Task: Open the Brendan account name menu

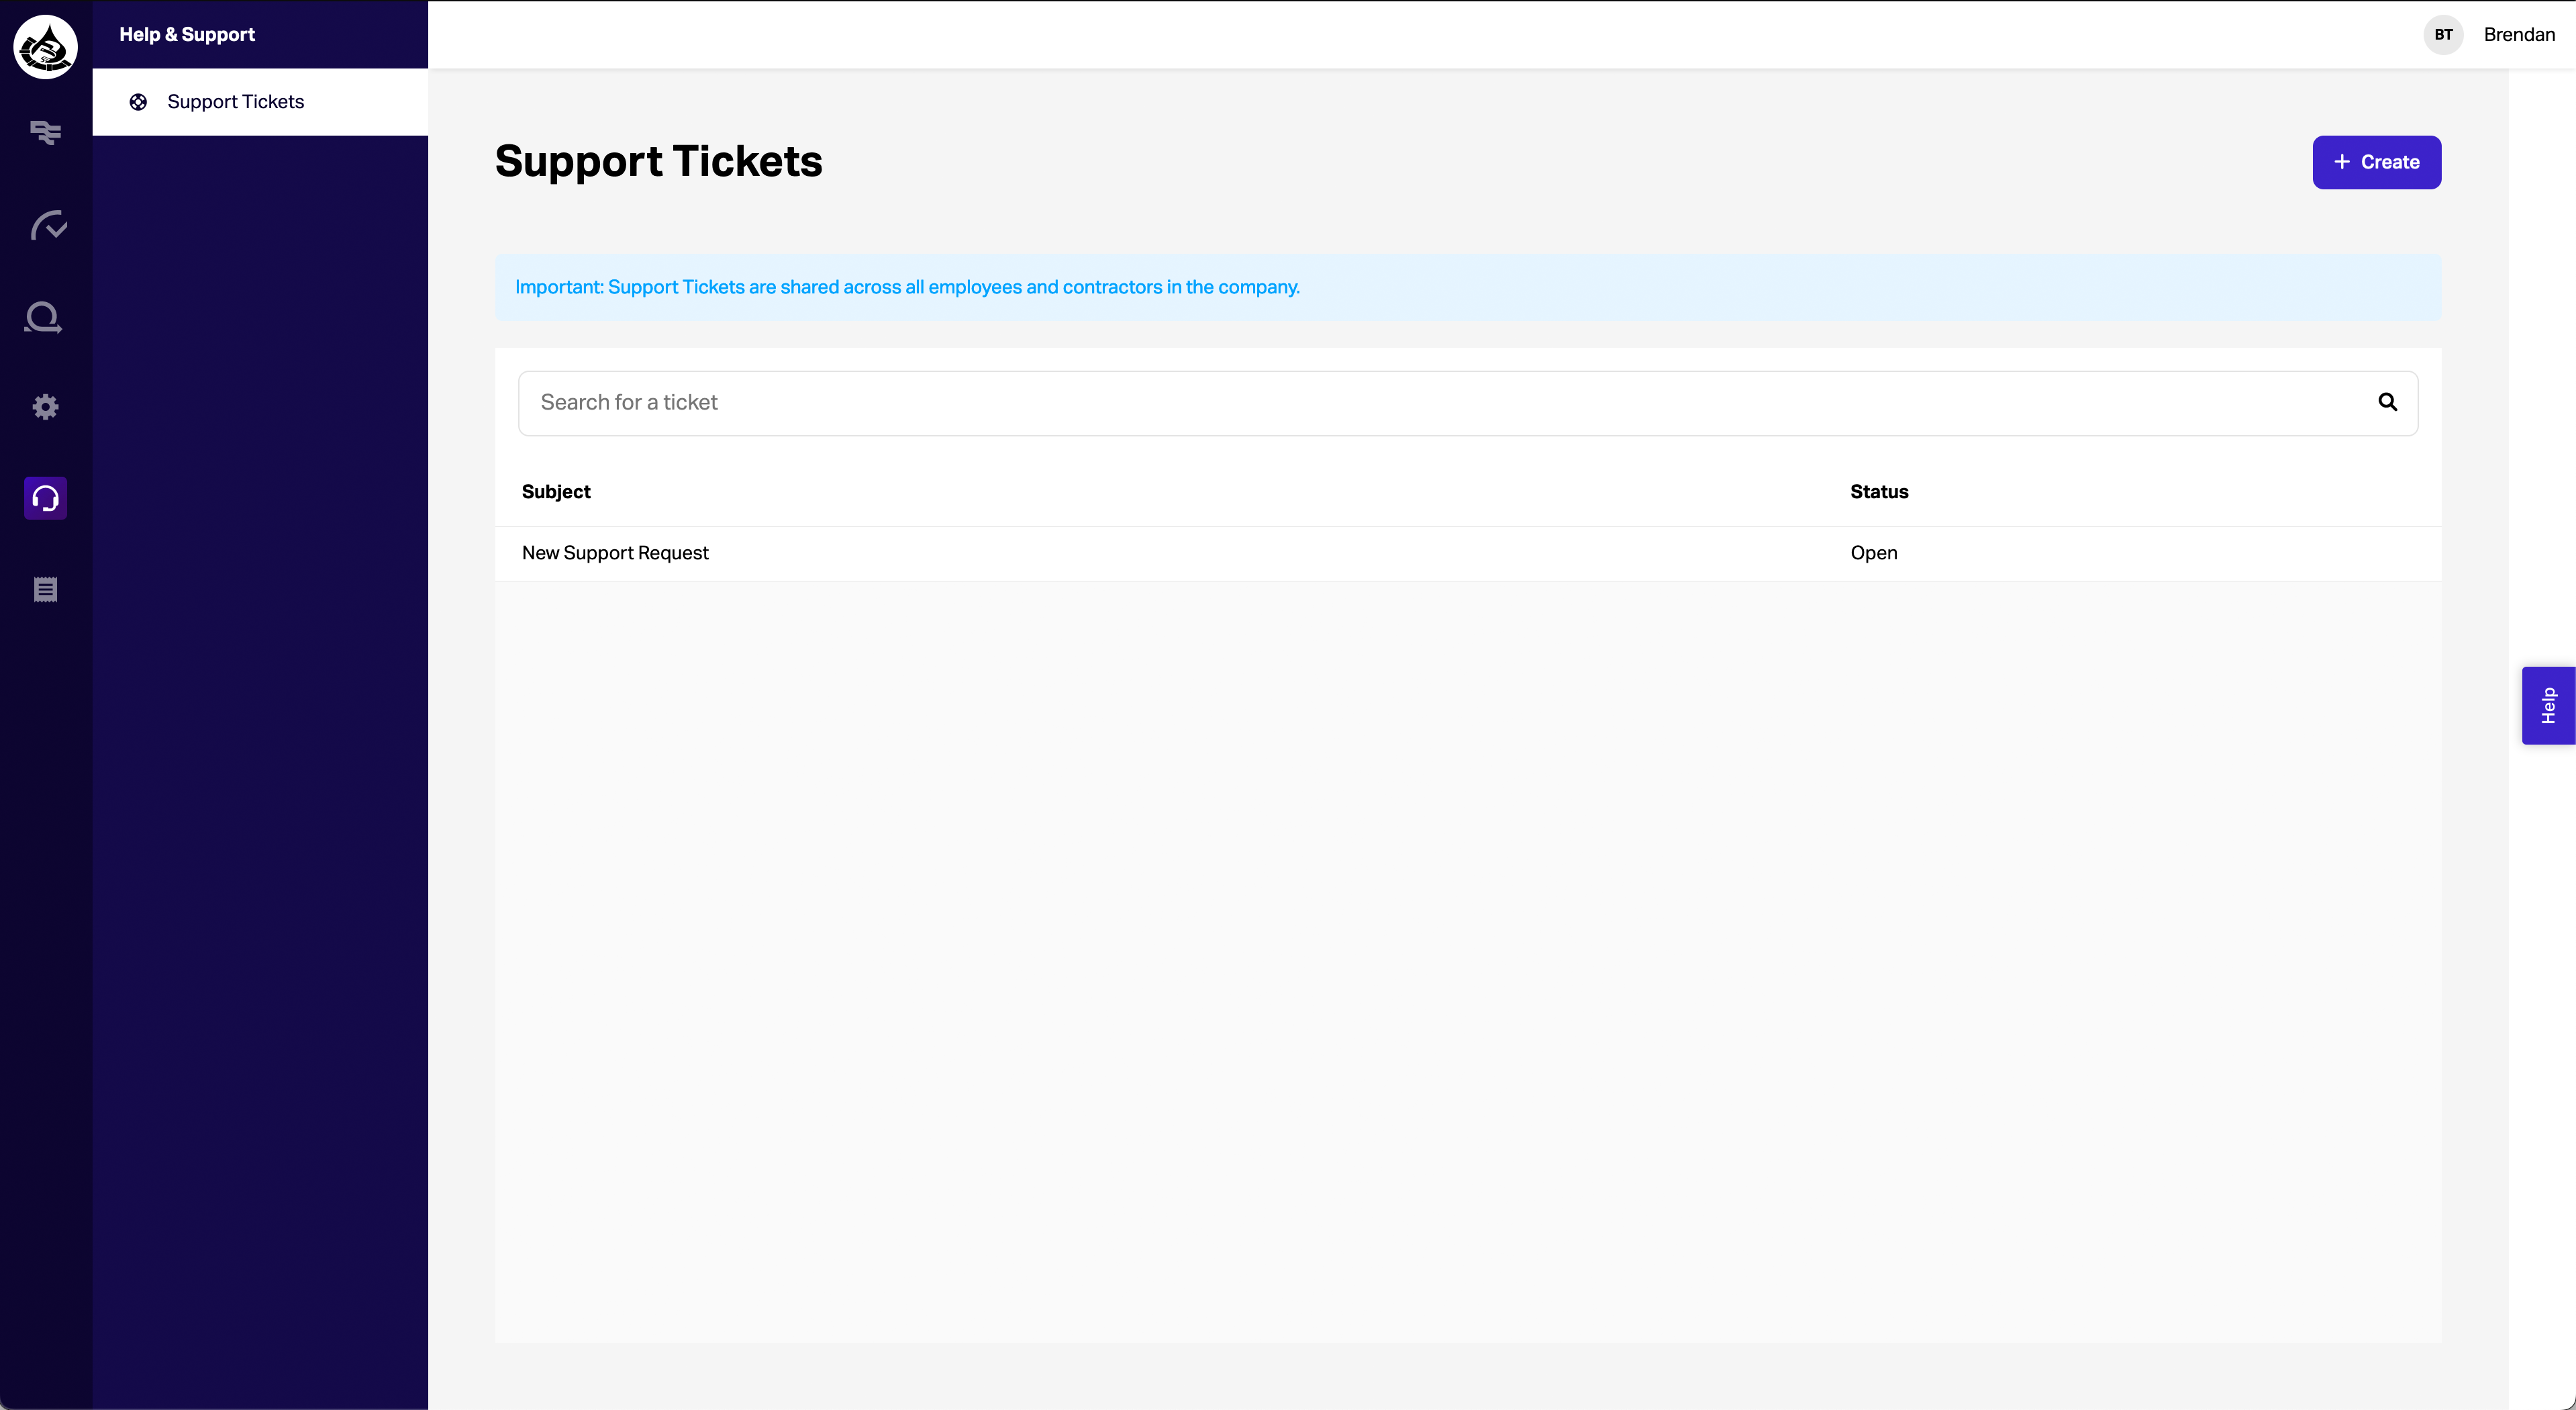Action: click(x=2519, y=34)
